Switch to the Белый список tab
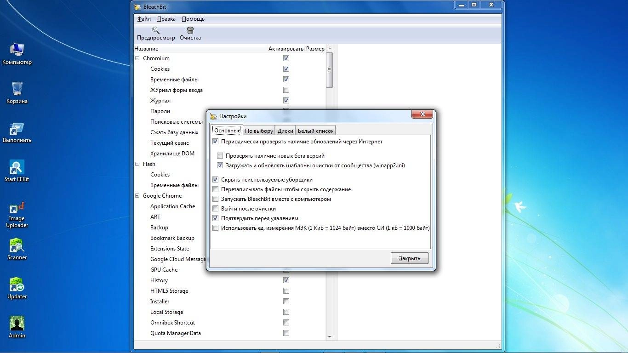 click(x=315, y=131)
